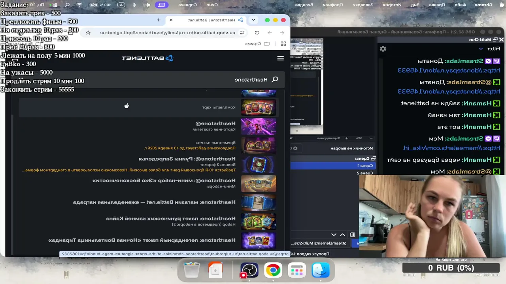Click the OBS preview canvas thumbnail
The image size is (506, 284).
coord(307,86)
